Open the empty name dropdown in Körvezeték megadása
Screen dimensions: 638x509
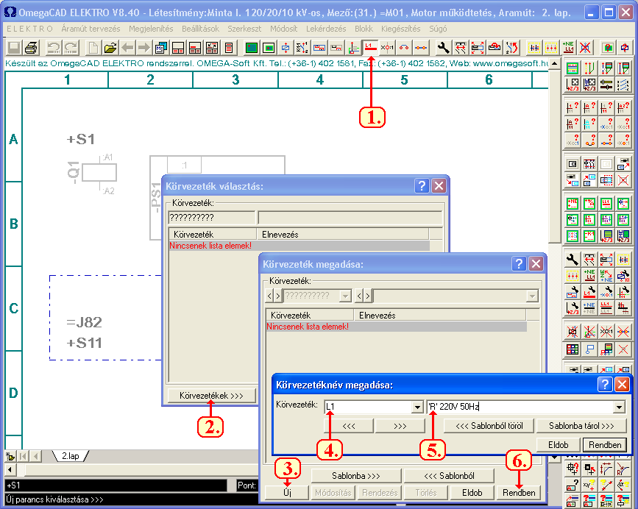532,296
